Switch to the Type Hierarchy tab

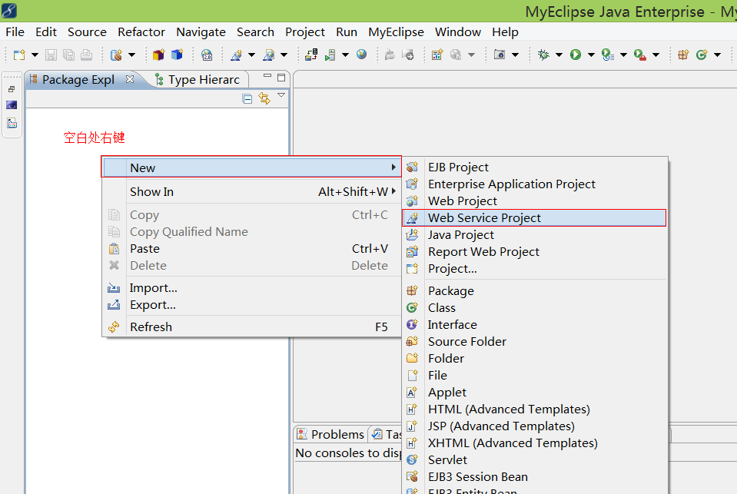(x=198, y=80)
